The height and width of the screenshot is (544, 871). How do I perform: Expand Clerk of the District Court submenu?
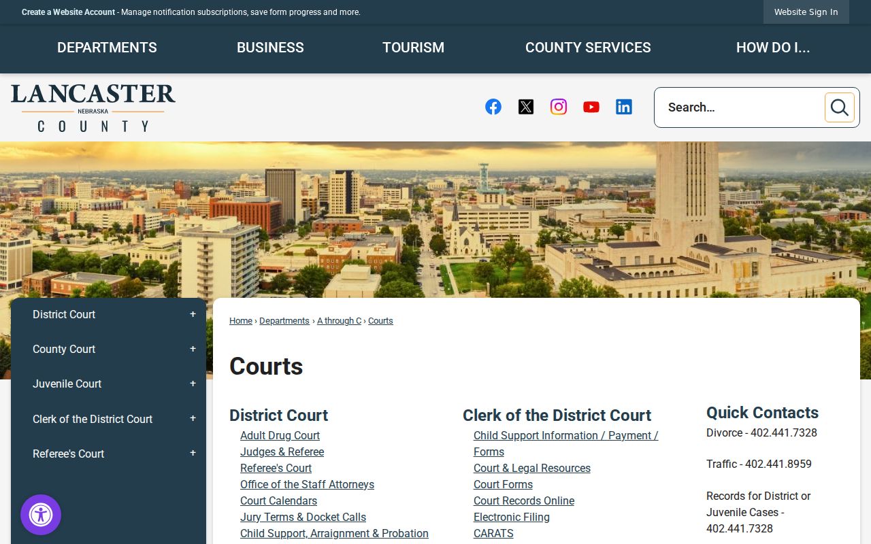(x=193, y=419)
